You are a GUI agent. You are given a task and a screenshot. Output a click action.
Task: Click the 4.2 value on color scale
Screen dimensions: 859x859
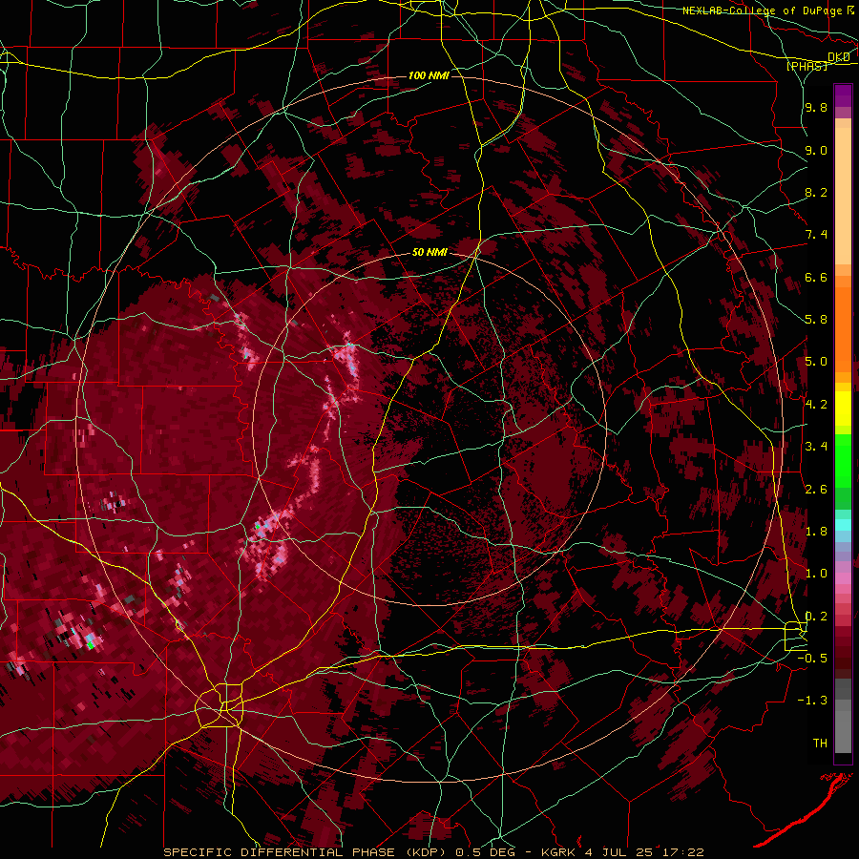coord(816,405)
